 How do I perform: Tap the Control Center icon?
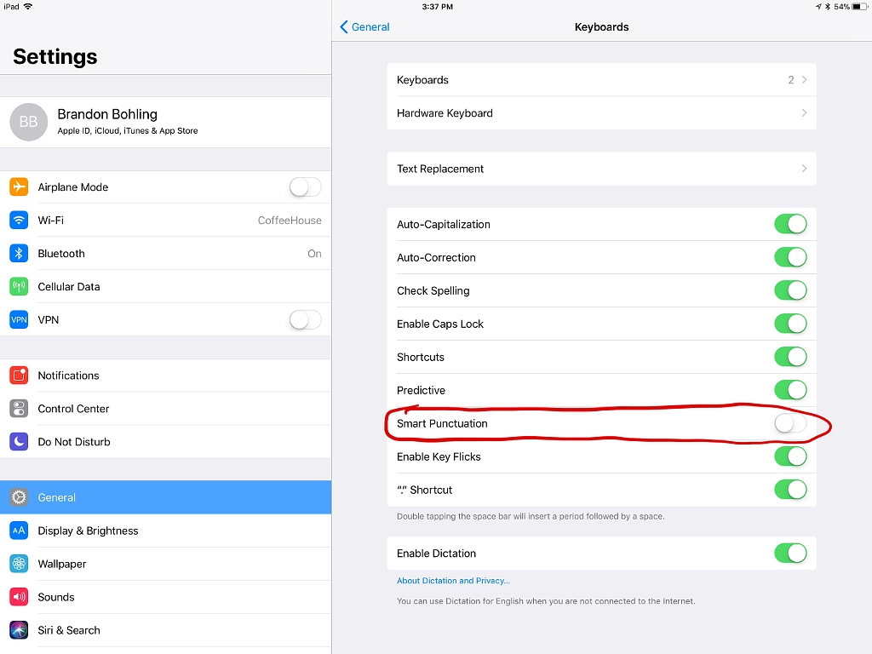19,409
